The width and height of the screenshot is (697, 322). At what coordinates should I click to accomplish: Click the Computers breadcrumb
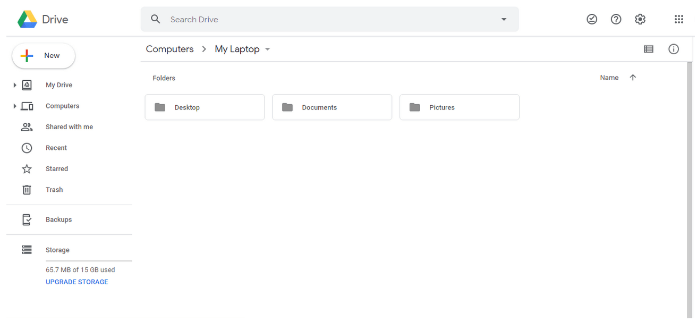[169, 49]
